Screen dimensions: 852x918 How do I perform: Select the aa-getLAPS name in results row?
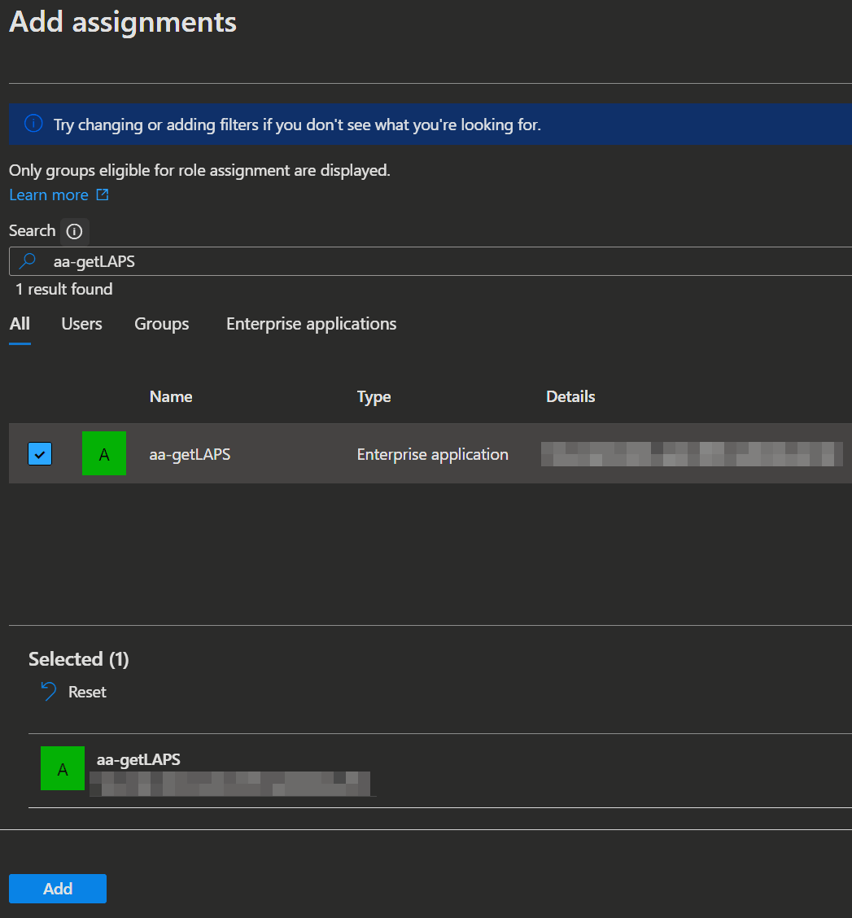(190, 455)
